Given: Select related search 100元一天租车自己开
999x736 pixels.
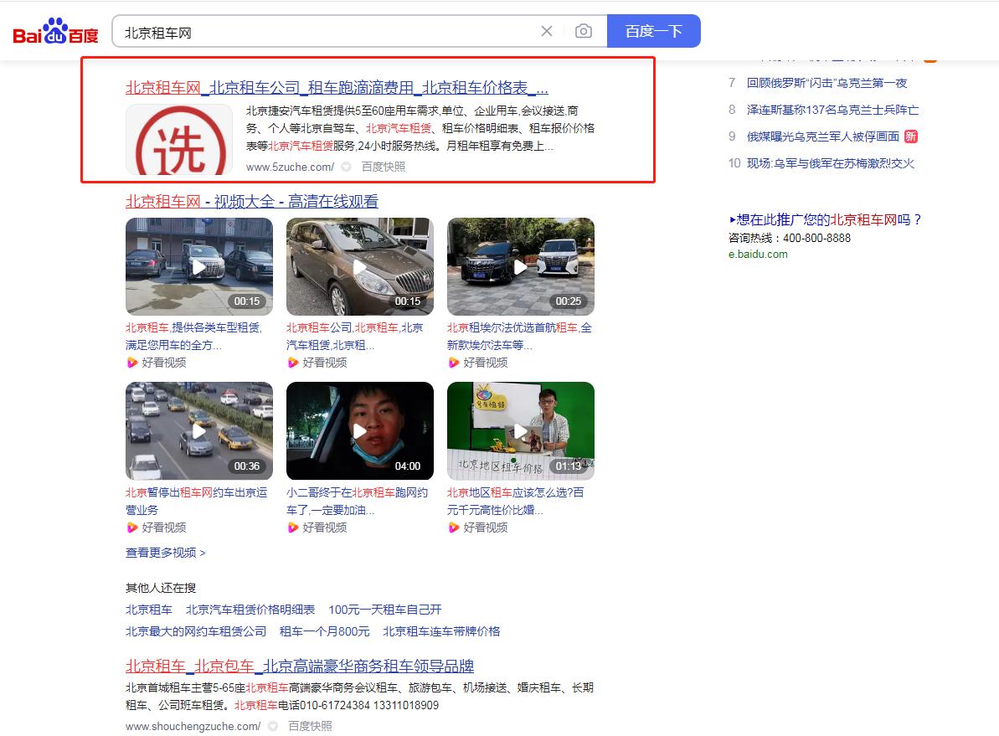Looking at the screenshot, I should [x=385, y=610].
